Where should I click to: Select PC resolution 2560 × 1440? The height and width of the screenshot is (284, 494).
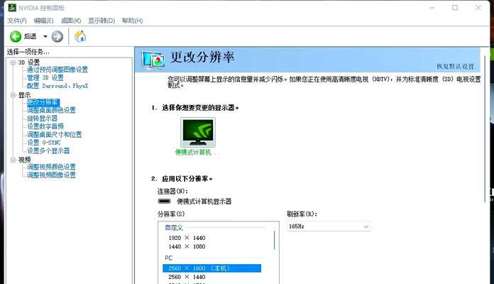tap(187, 277)
